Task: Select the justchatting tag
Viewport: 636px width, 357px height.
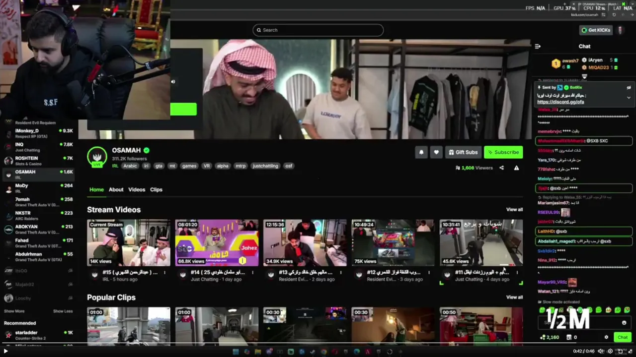Action: coord(265,166)
